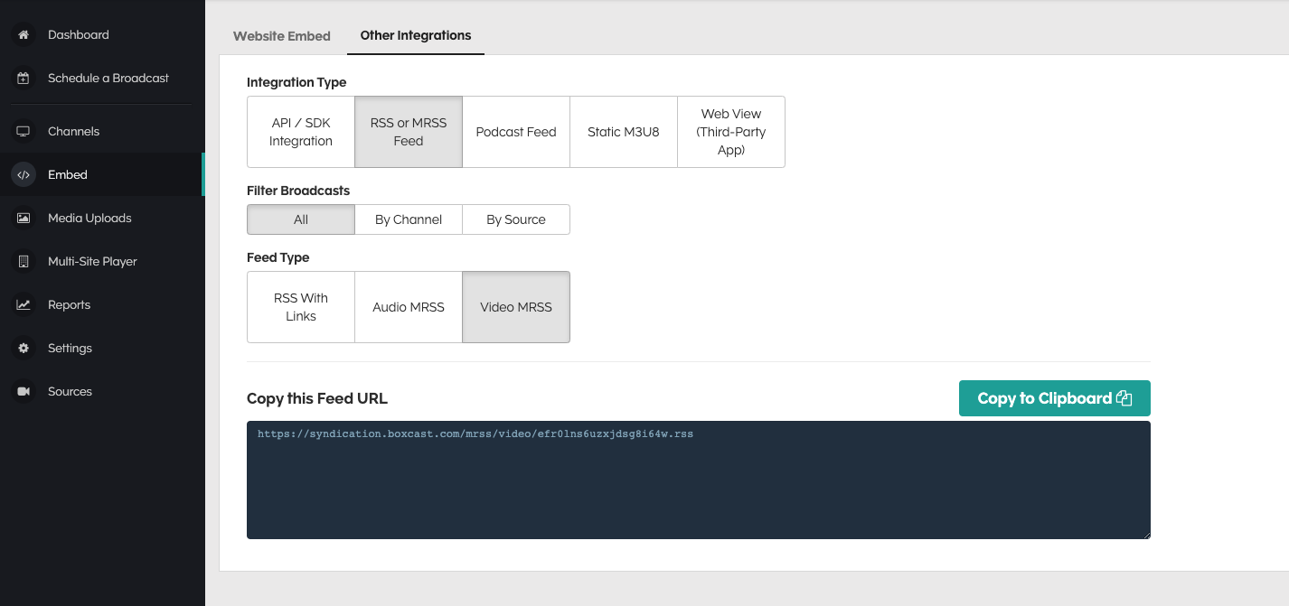Image resolution: width=1289 pixels, height=606 pixels.
Task: Filter broadcasts By Channel
Action: tap(409, 219)
